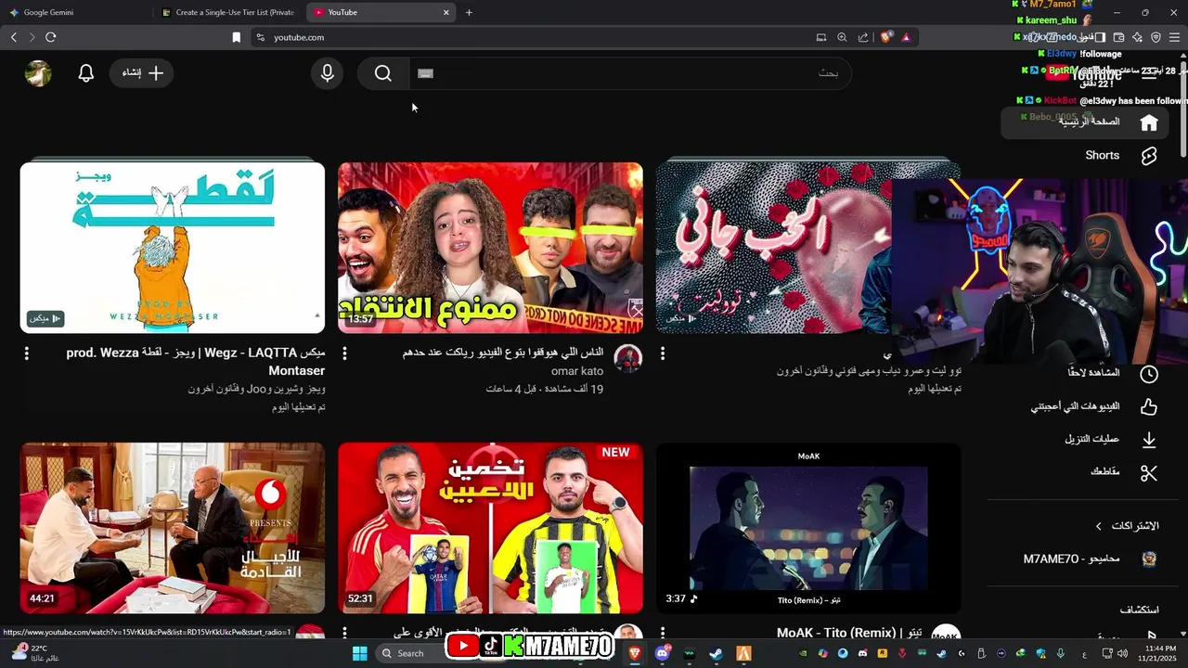Image resolution: width=1188 pixels, height=668 pixels.
Task: Go forward in browser history
Action: [x=32, y=37]
